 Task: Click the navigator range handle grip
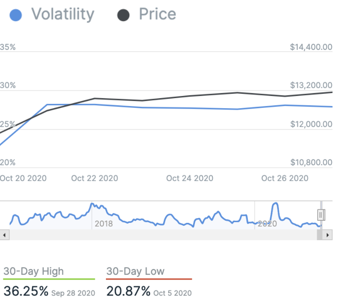(x=321, y=215)
